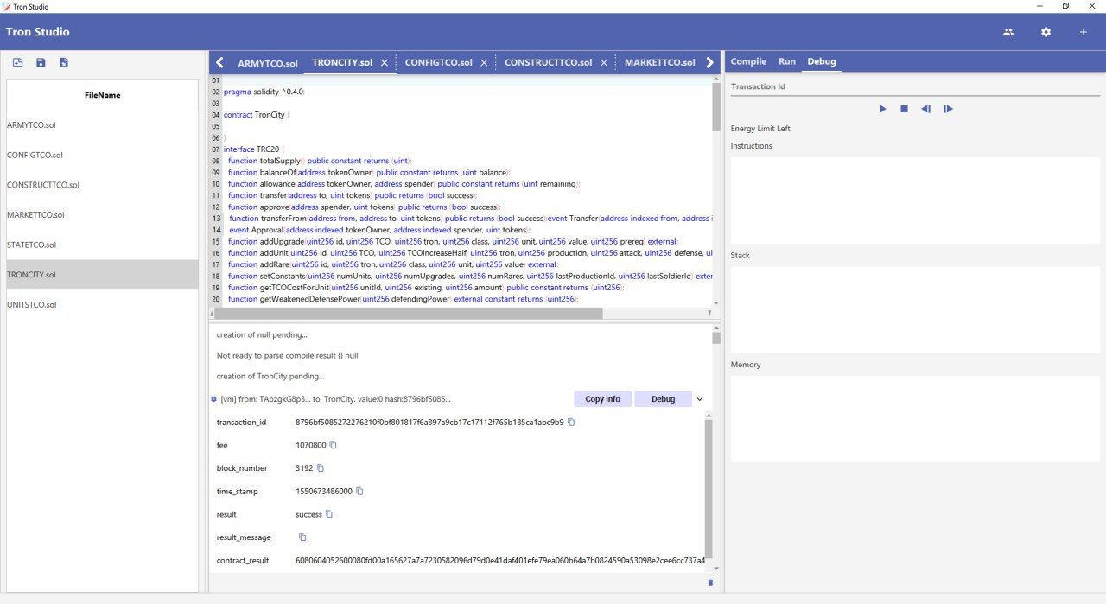This screenshot has height=604, width=1106.
Task: Open UNITSTCO.sol from the file list
Action: point(102,305)
